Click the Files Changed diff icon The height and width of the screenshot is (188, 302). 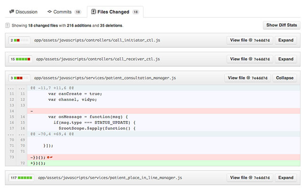point(94,11)
